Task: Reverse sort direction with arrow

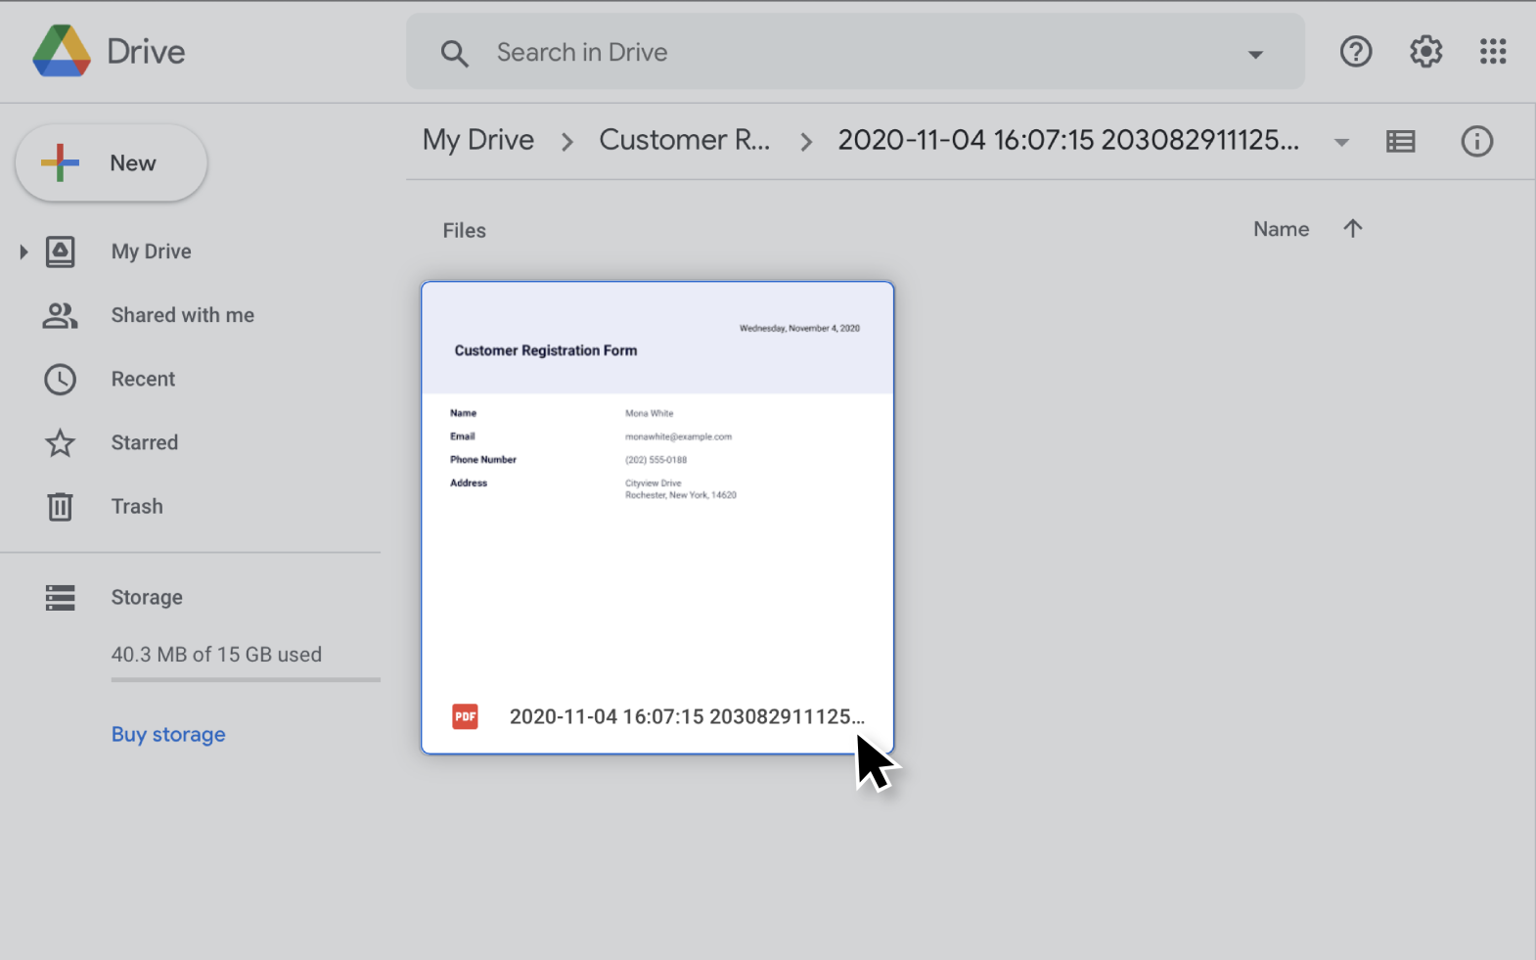Action: 1352,229
